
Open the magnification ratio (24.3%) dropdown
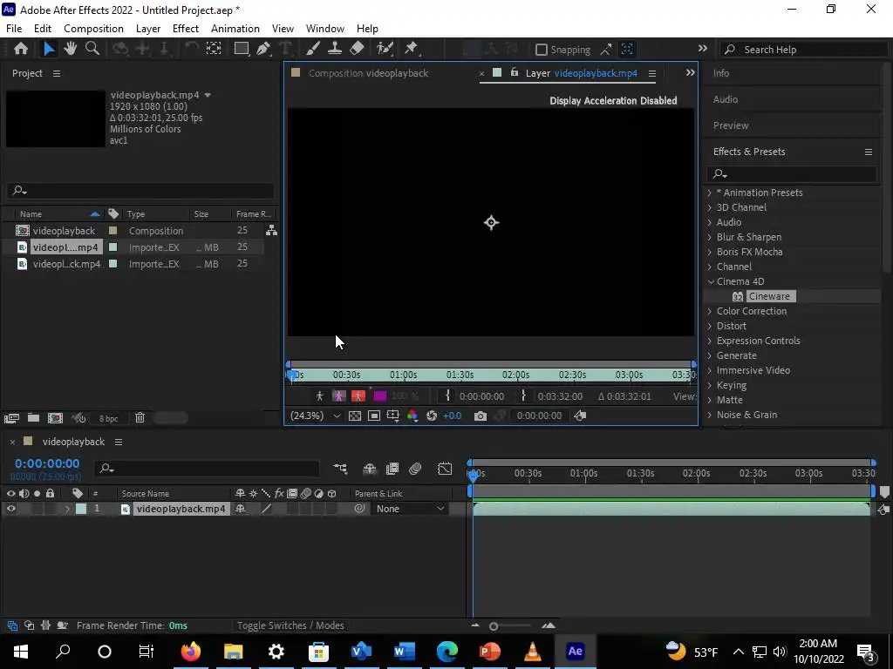[316, 416]
